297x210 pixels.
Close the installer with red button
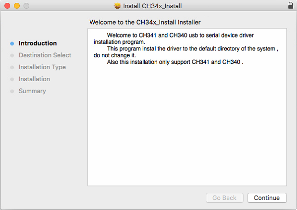(x=7, y=6)
